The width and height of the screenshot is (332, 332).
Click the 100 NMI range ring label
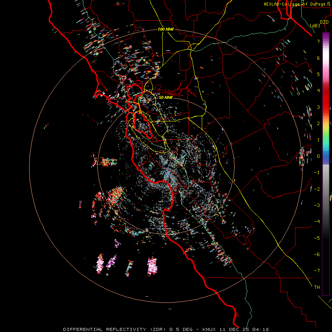pos(166,29)
